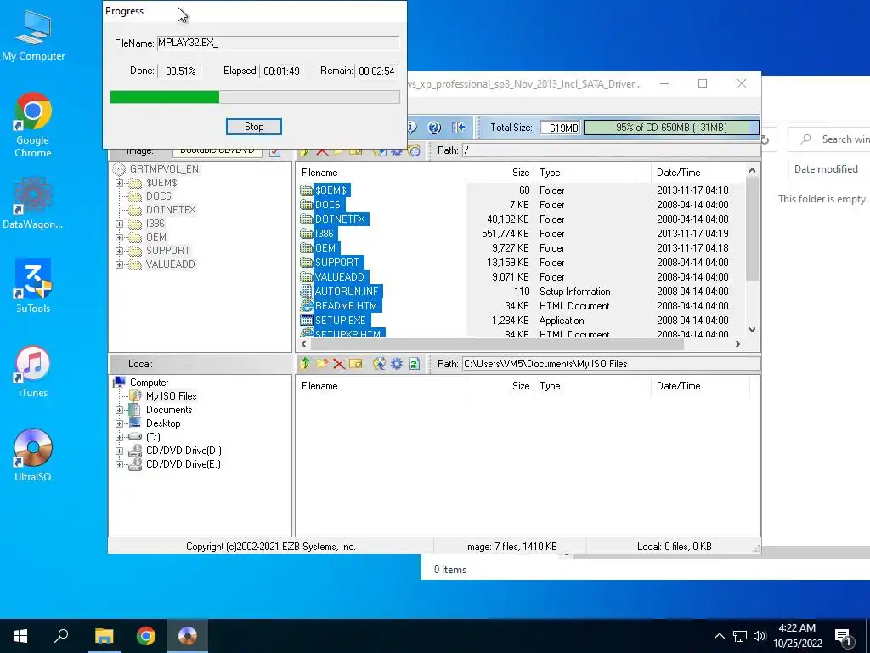The width and height of the screenshot is (870, 653).
Task: Click the Stop button in Progress dialog
Action: pyautogui.click(x=253, y=127)
